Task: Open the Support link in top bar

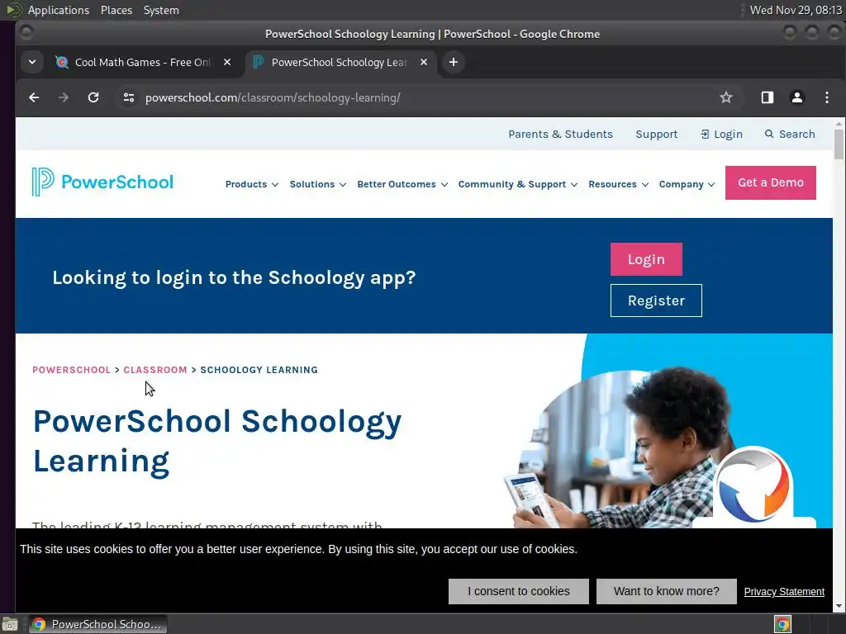Action: [656, 135]
